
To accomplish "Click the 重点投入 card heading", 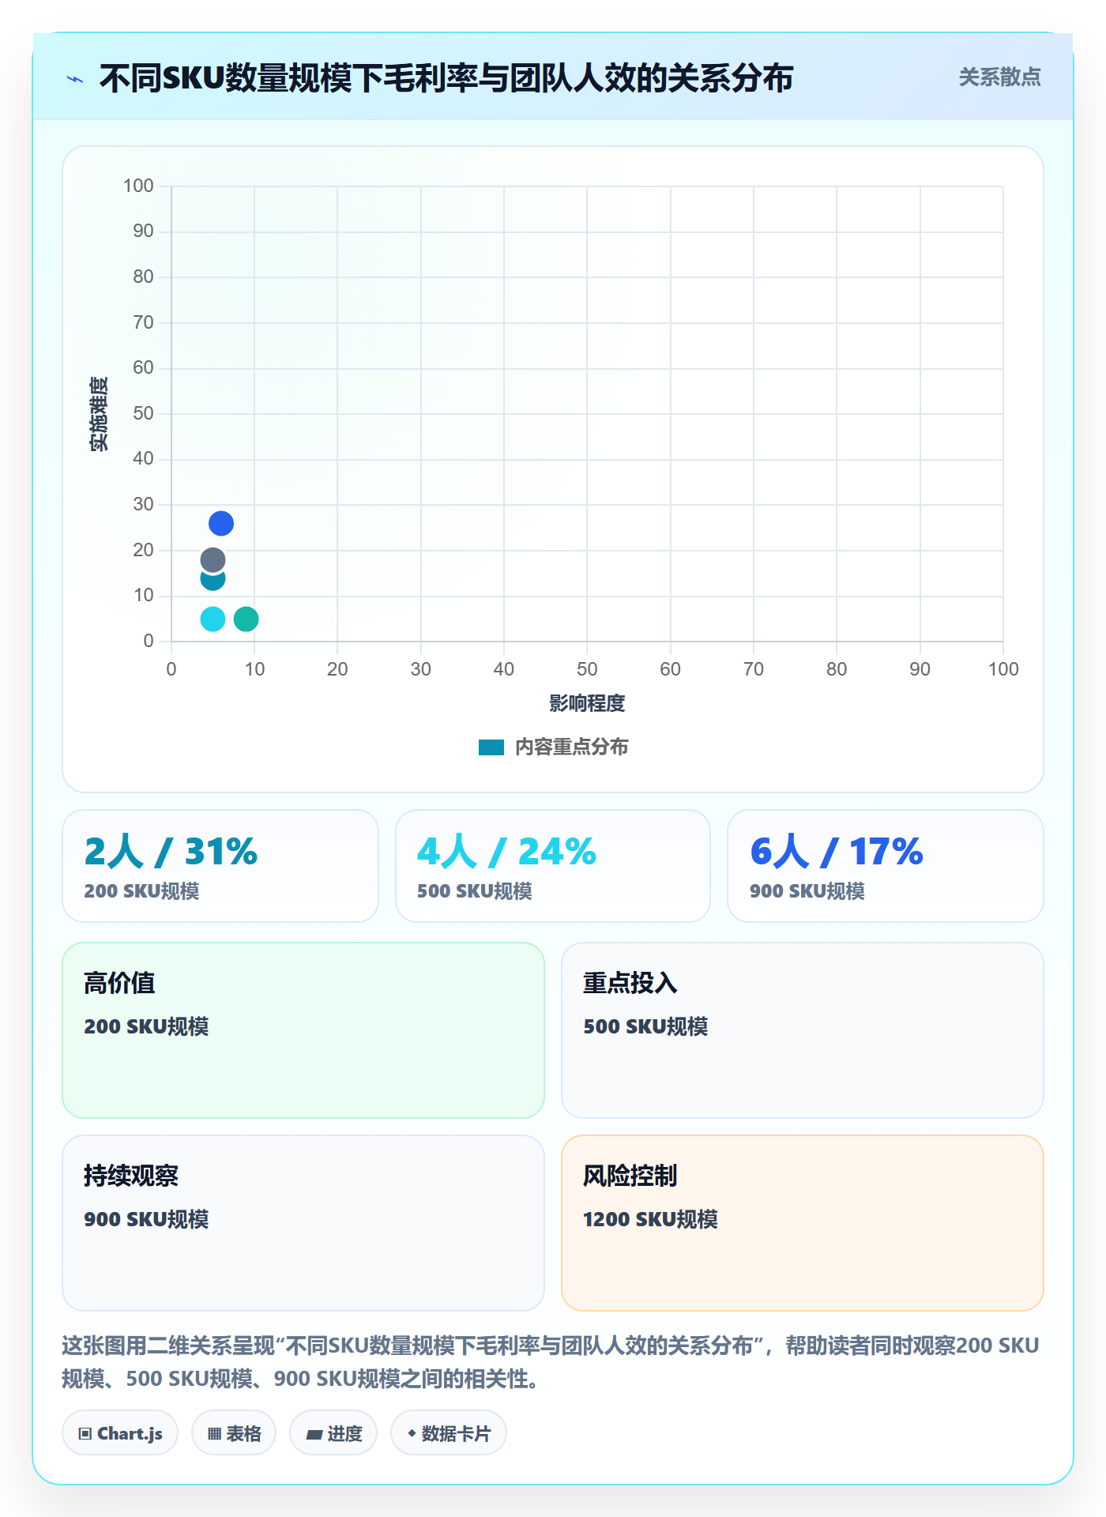I will click(630, 983).
